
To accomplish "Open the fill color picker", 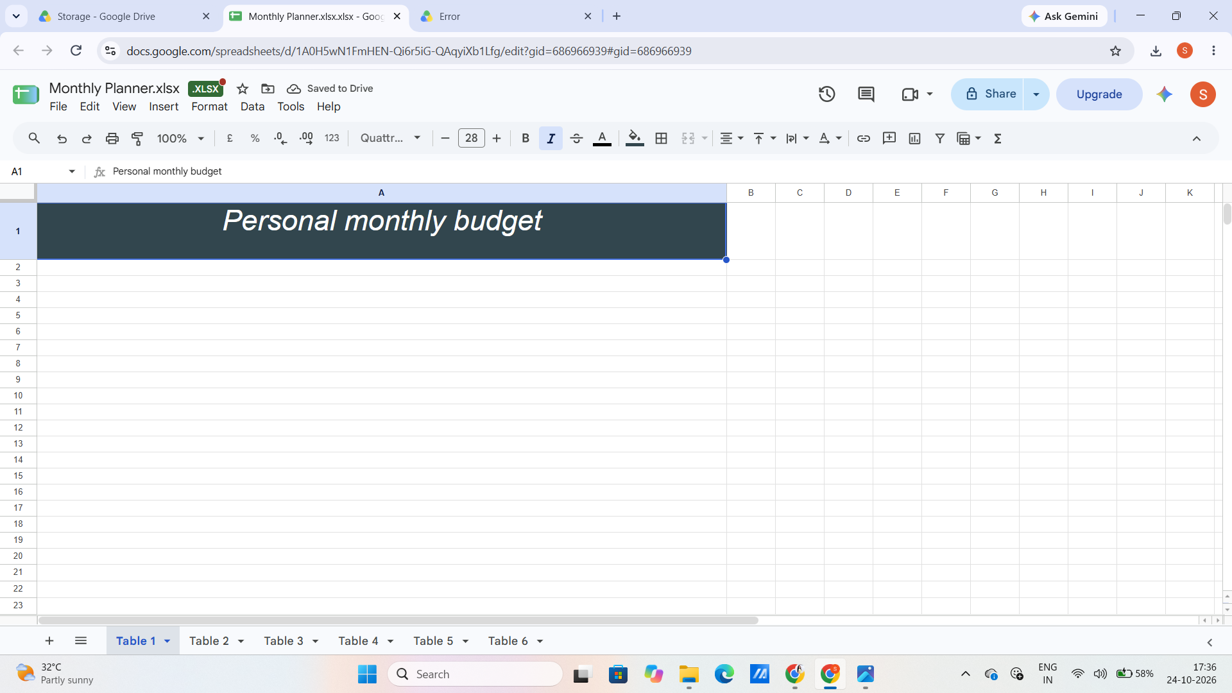I will coord(635,138).
